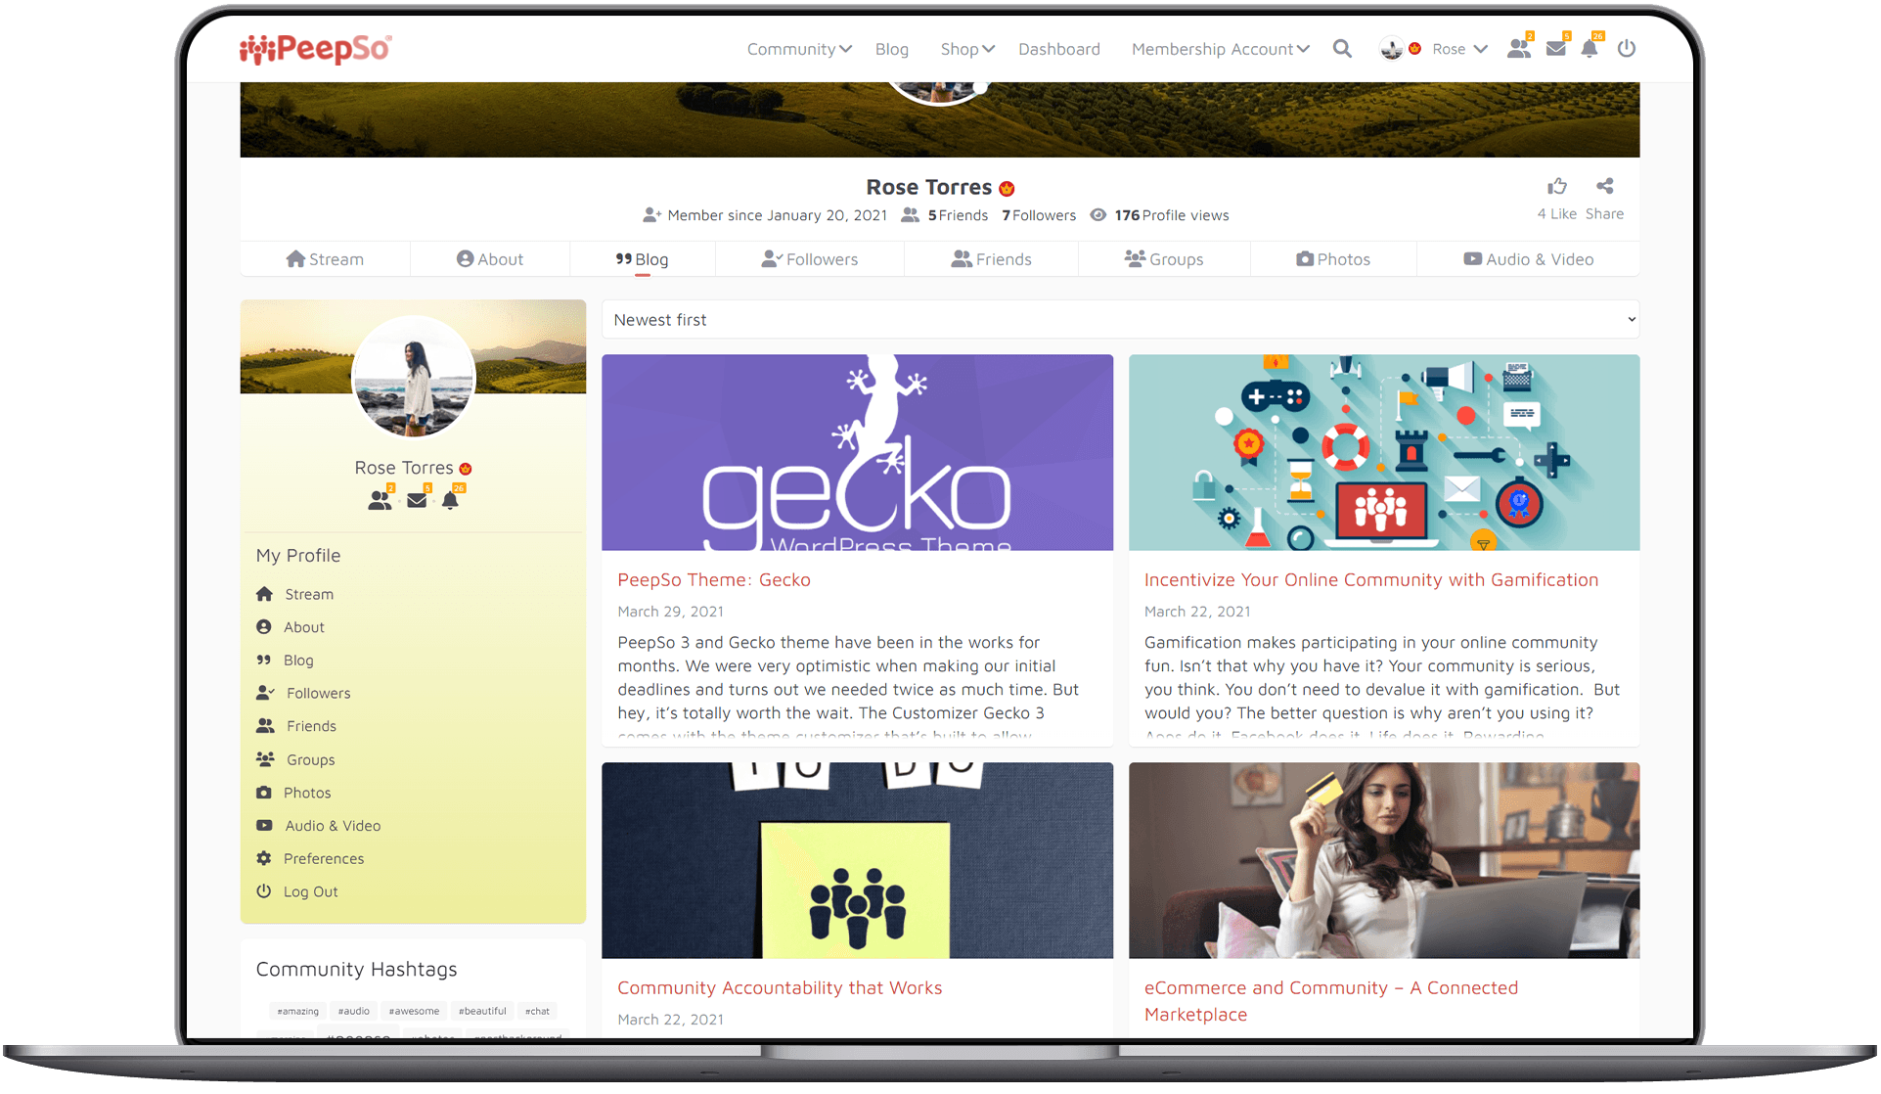The height and width of the screenshot is (1094, 1881).
Task: Click the 176 Profile views text
Action: pos(1171,215)
